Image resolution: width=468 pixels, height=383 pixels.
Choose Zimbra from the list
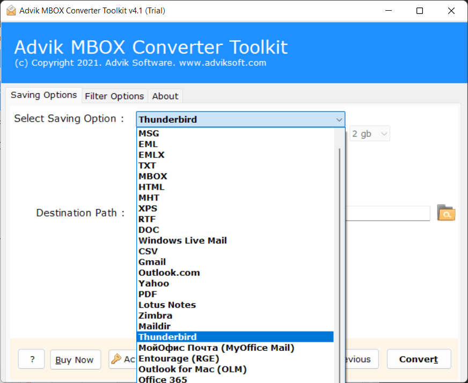pyautogui.click(x=235, y=316)
